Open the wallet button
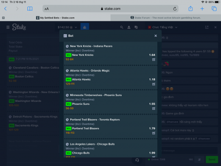The width and height of the screenshot is (221, 166). tap(85, 27)
